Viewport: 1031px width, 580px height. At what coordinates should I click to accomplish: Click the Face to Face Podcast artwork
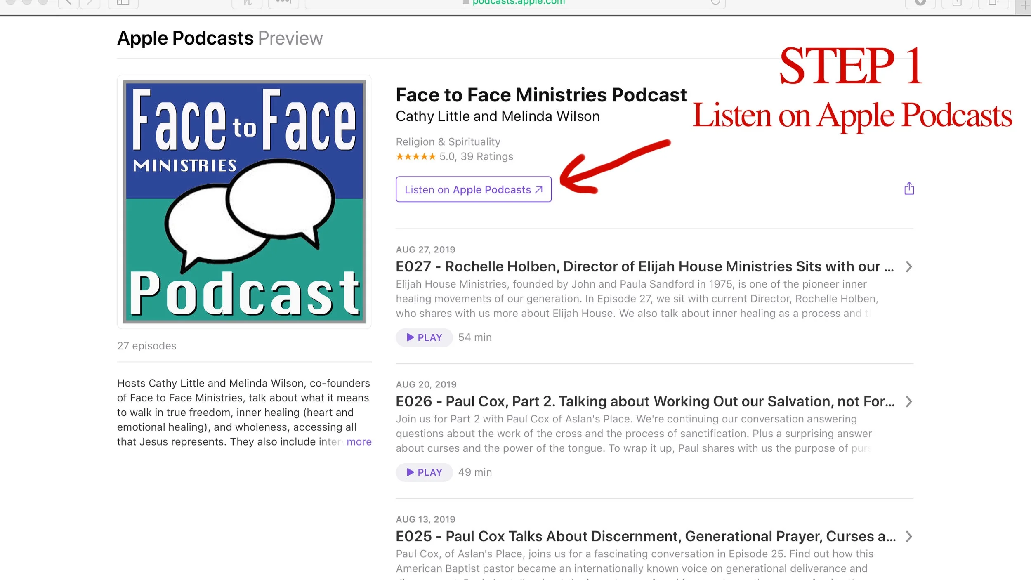pyautogui.click(x=244, y=202)
